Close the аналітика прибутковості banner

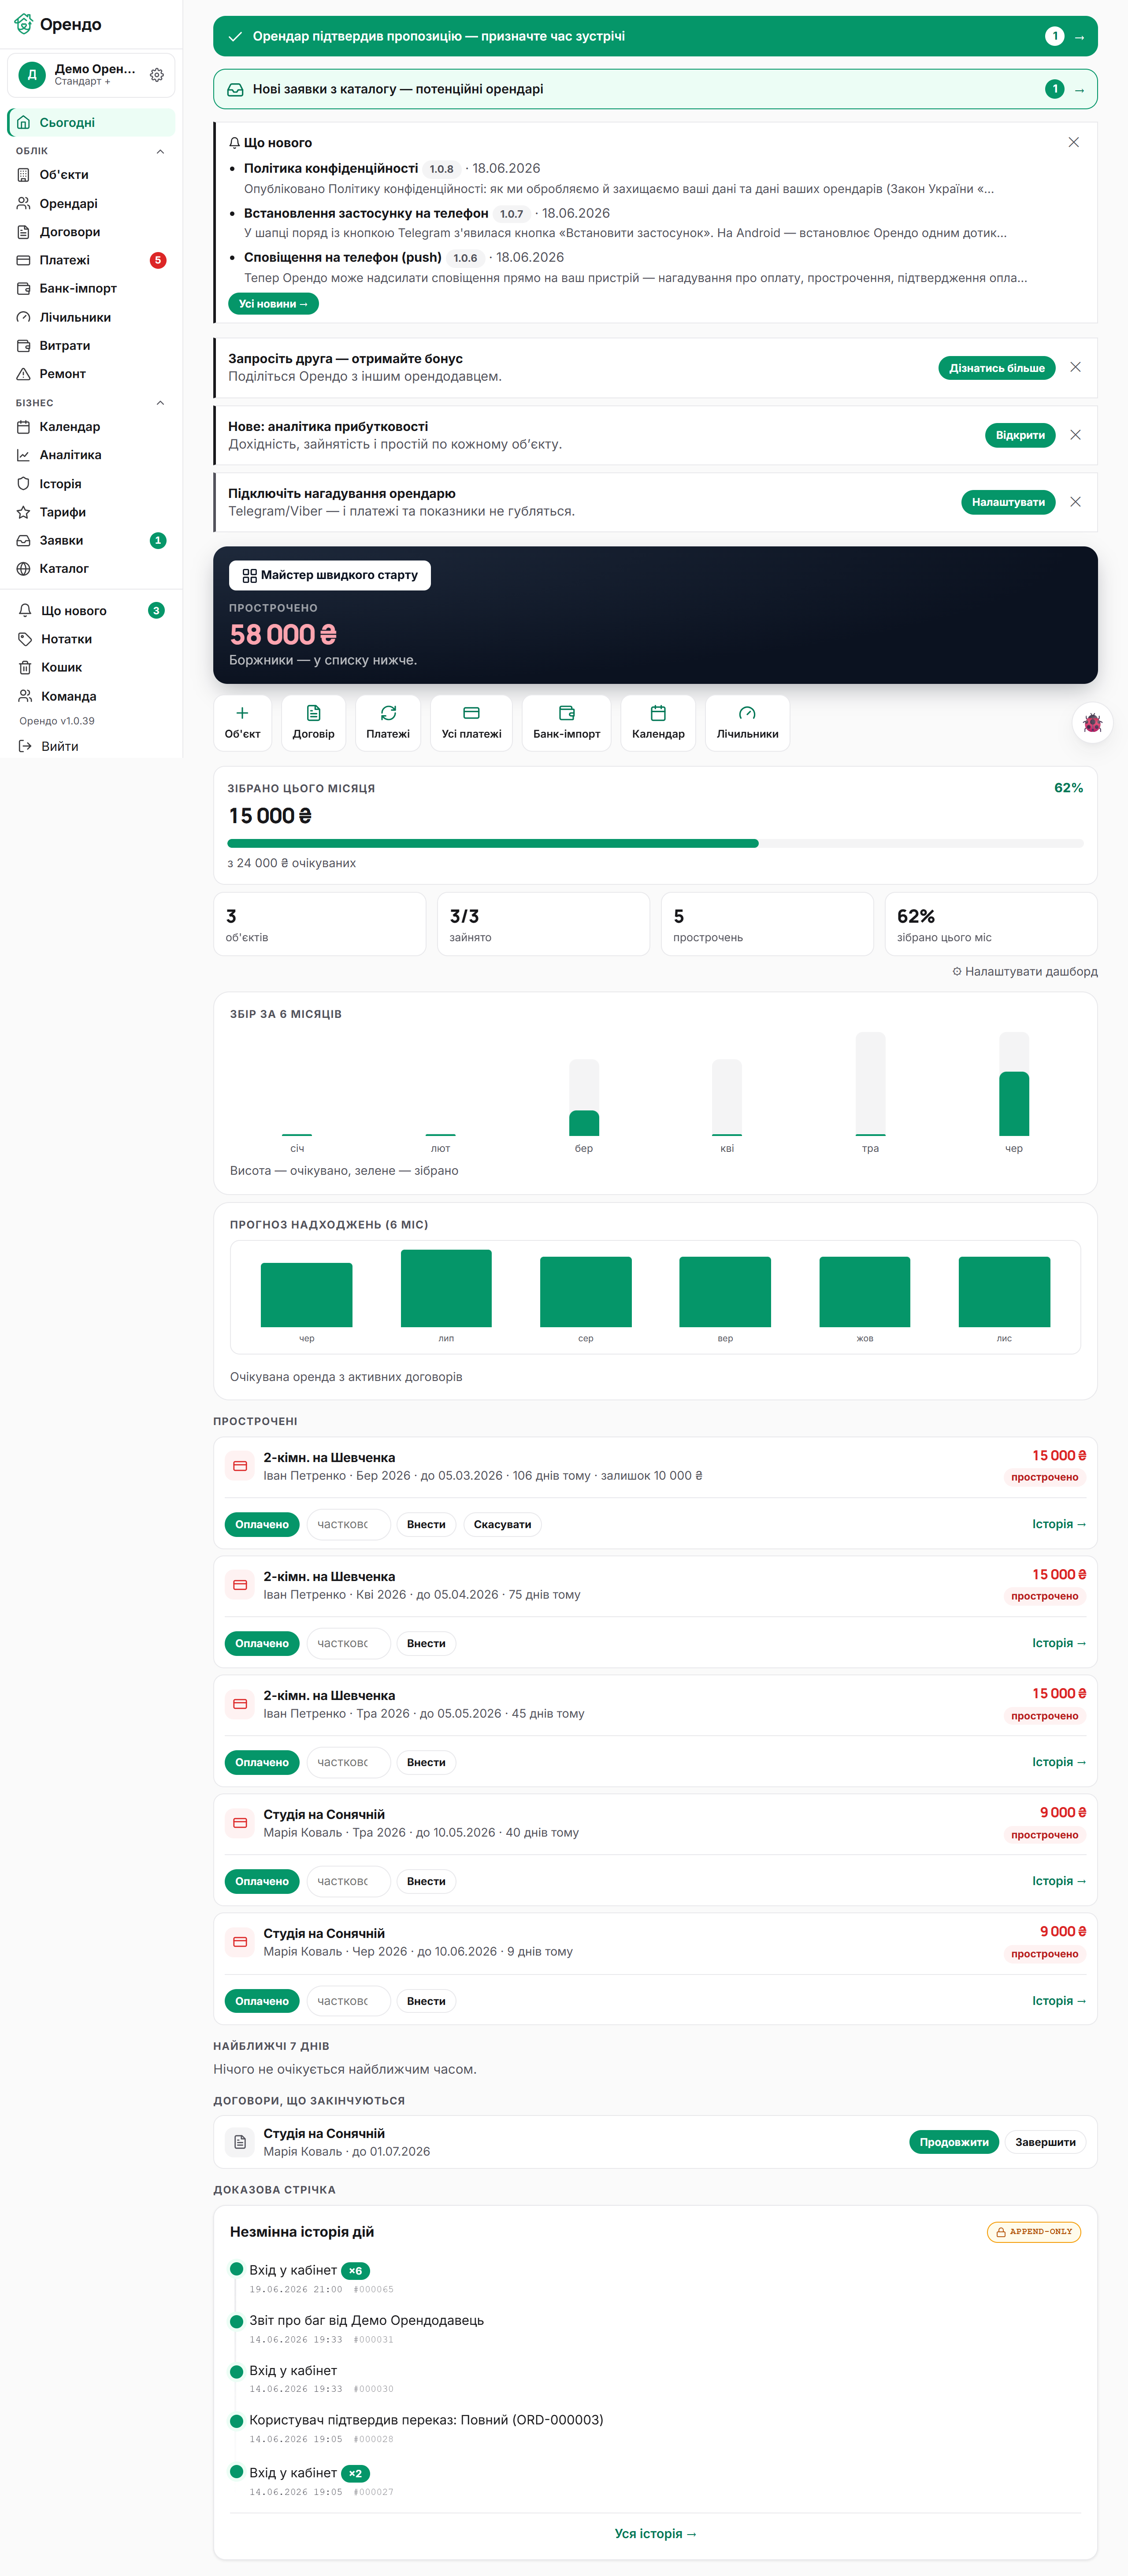[x=1075, y=435]
